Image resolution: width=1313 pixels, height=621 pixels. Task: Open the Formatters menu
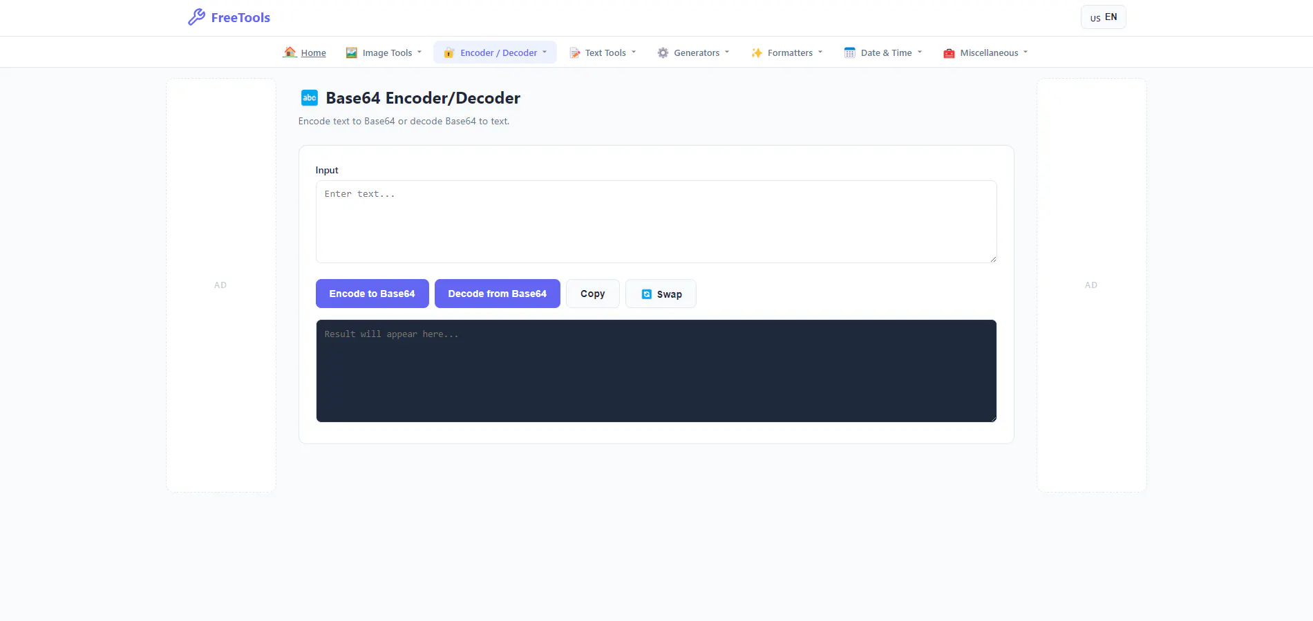[787, 52]
